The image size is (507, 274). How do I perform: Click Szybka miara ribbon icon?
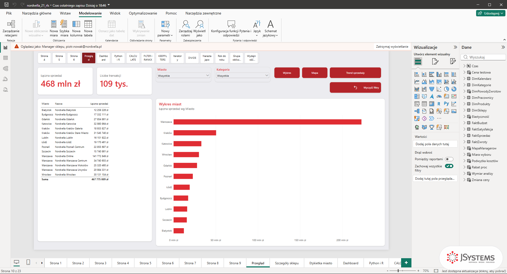64,28
